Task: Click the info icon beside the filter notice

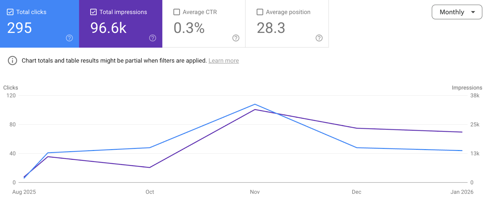Action: 12,61
